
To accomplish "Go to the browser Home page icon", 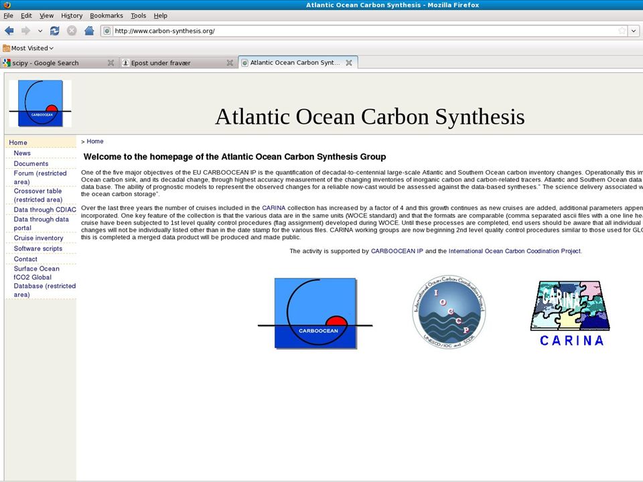I will pos(89,31).
